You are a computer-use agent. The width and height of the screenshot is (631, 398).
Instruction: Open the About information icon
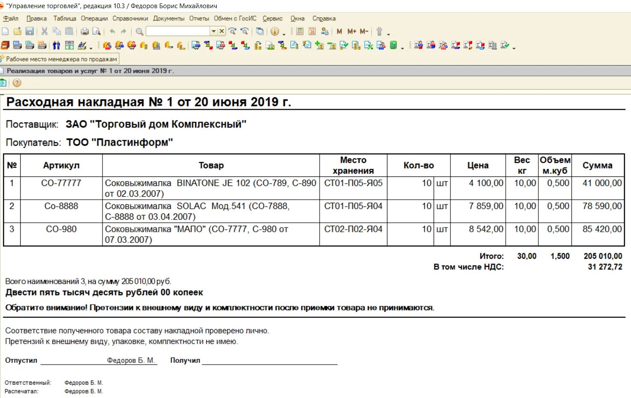[x=275, y=31]
